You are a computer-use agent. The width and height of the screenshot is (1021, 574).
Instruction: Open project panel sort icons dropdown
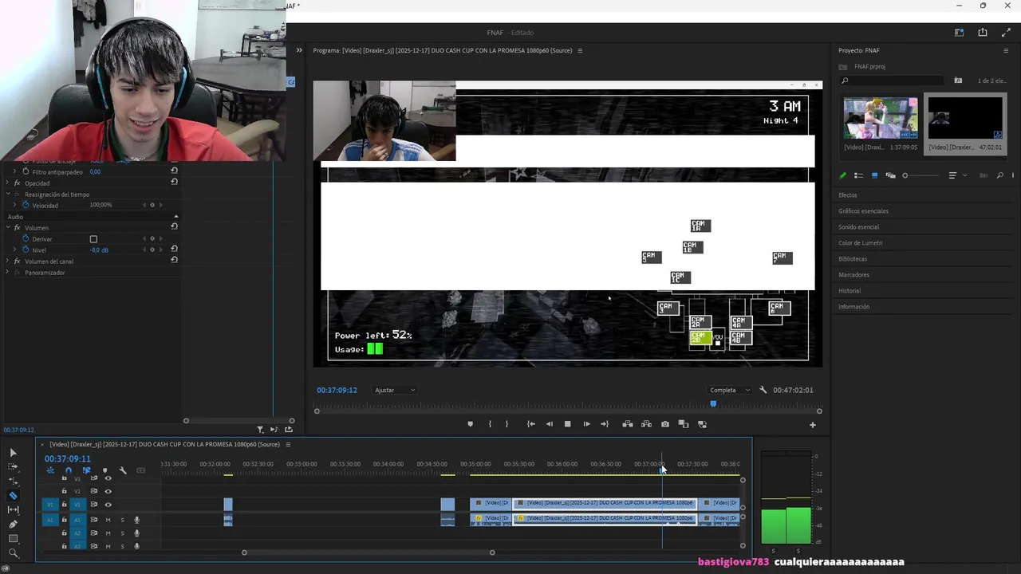[956, 175]
